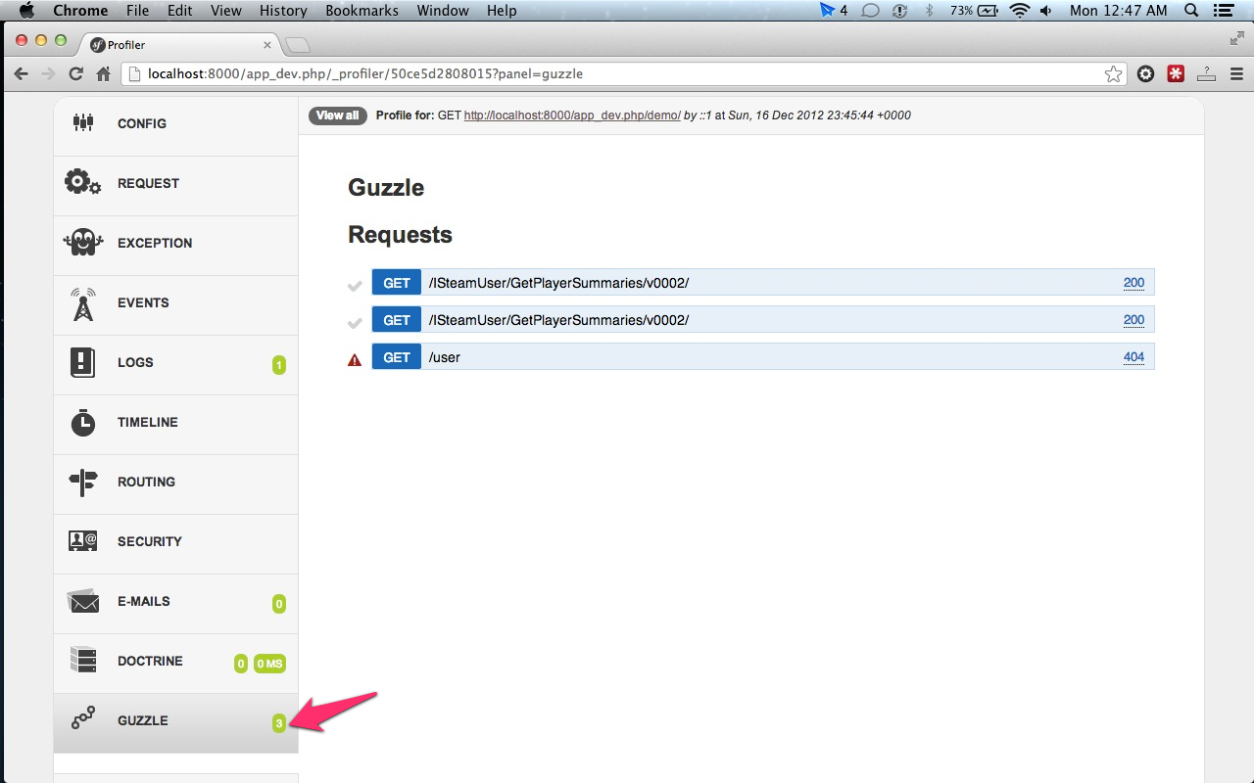Click the clock showing Mon 12:47 AM

click(x=1119, y=11)
